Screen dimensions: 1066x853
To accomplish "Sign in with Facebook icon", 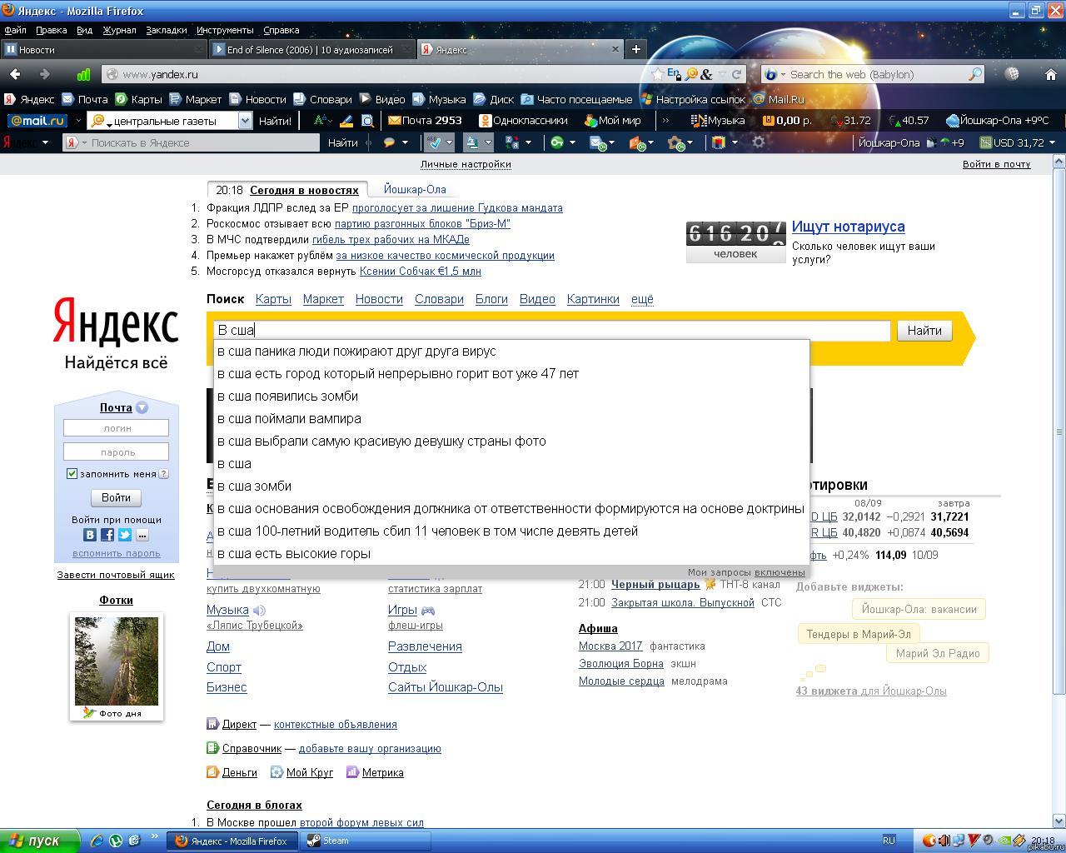I will point(107,535).
